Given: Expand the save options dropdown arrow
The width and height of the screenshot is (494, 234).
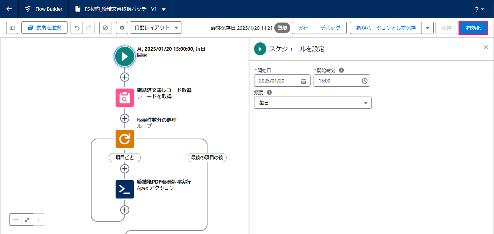Looking at the screenshot, I should [x=428, y=28].
